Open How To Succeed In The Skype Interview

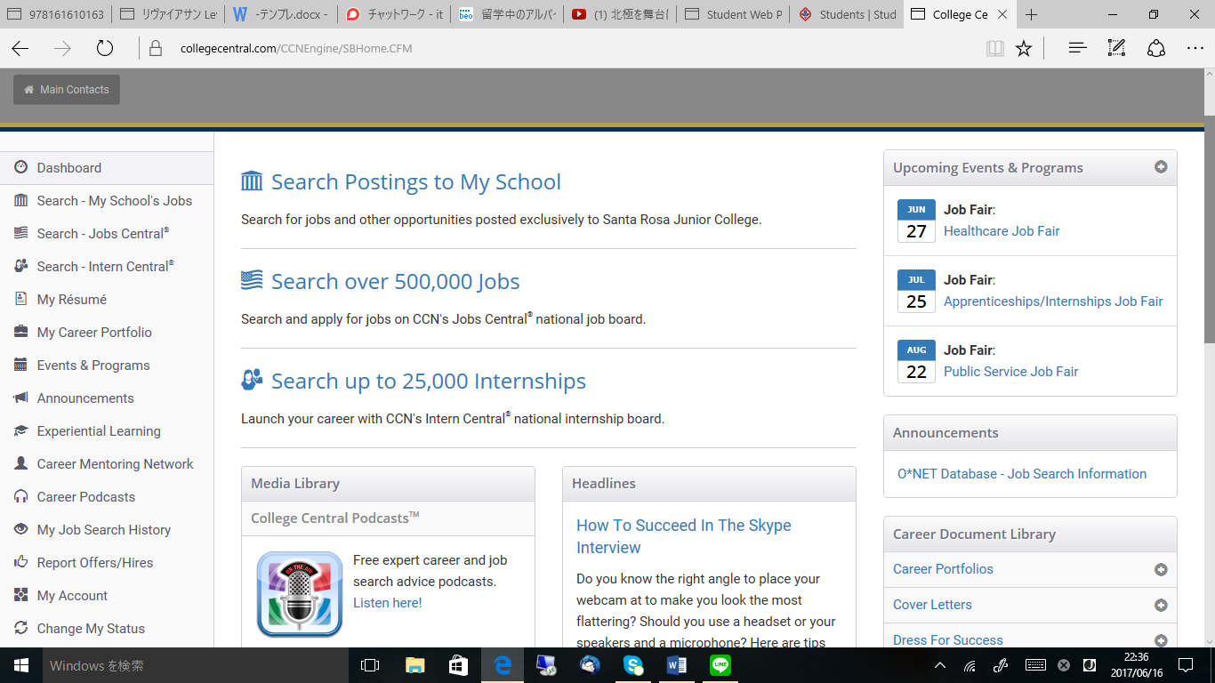tap(683, 536)
